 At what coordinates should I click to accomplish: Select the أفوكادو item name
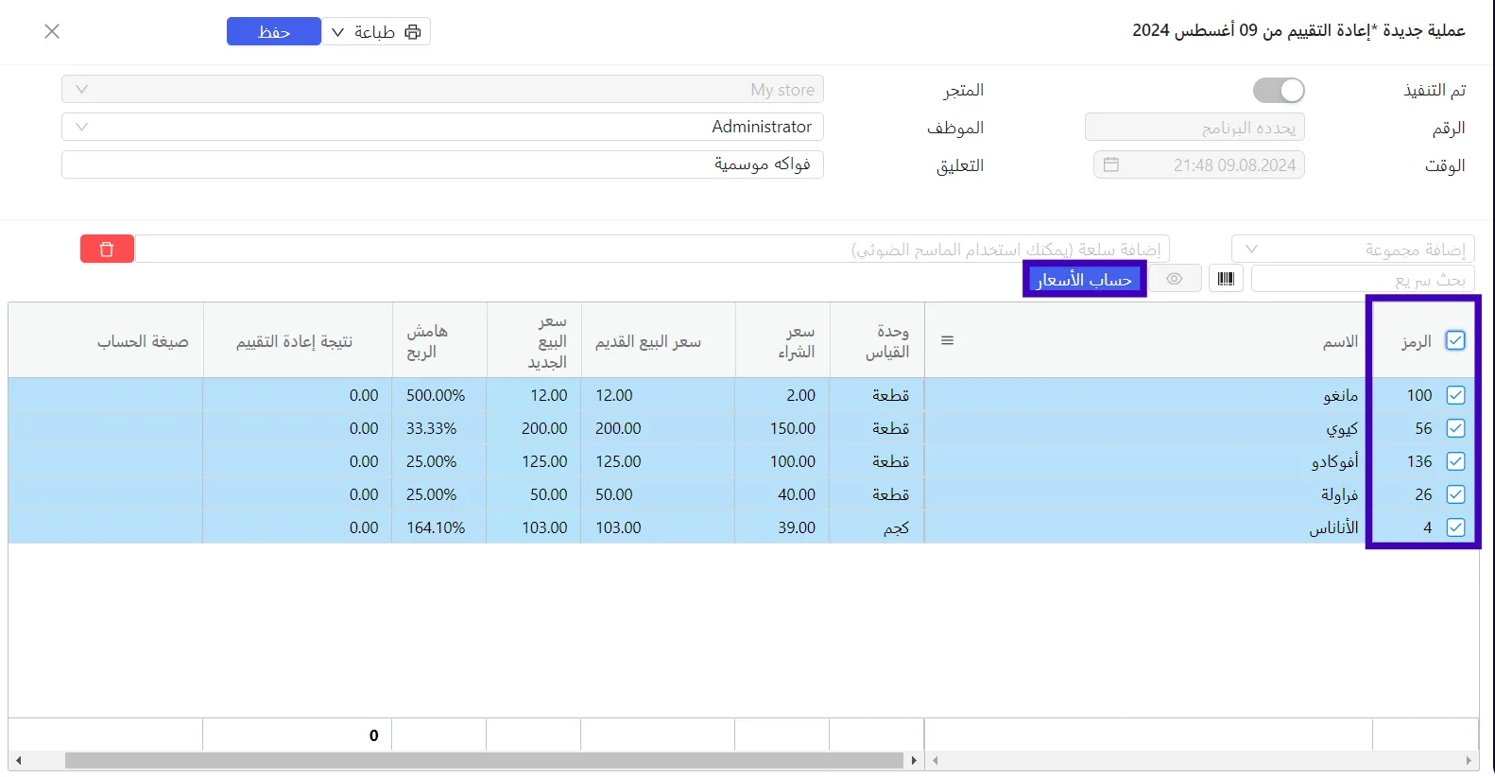point(1334,461)
